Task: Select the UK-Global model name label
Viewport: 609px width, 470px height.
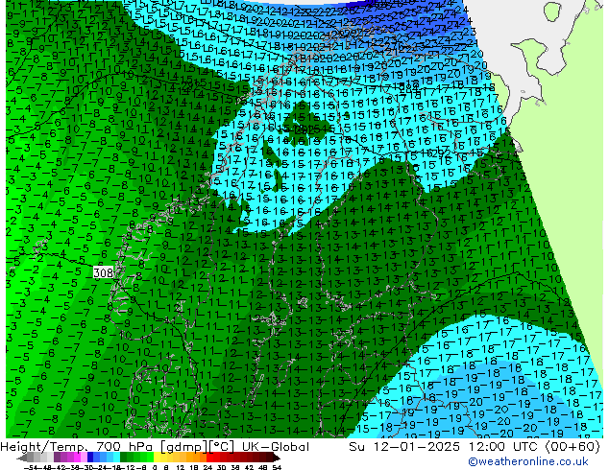Action: (276, 447)
